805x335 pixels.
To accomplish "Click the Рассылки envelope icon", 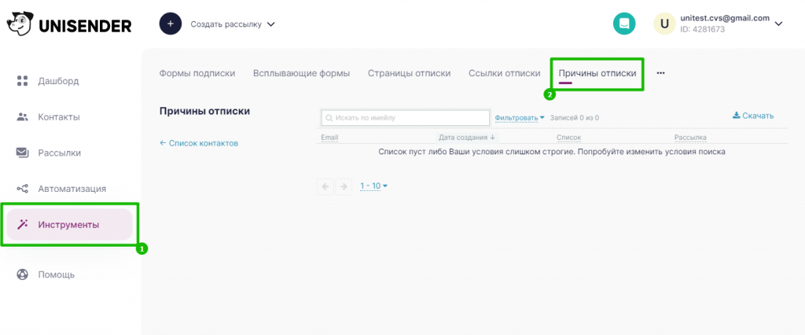I will pyautogui.click(x=22, y=153).
